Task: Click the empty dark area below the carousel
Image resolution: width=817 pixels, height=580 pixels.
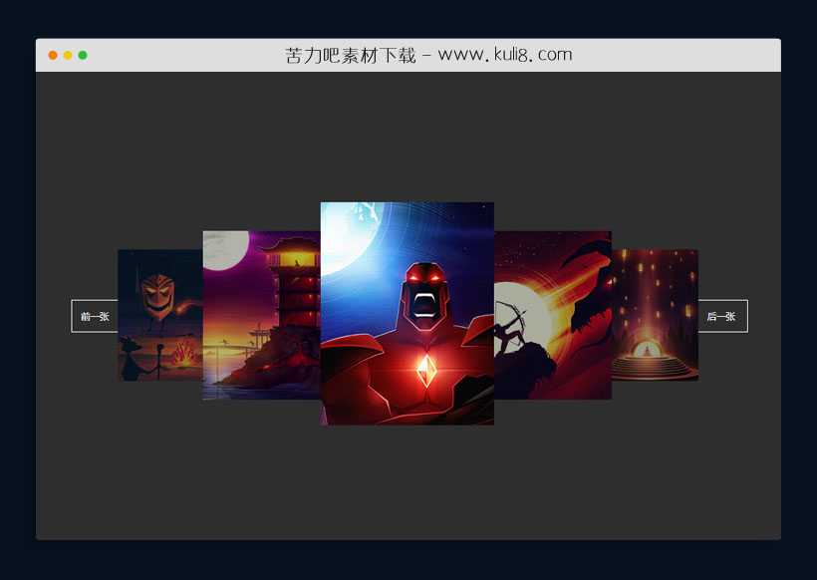Action: pyautogui.click(x=407, y=488)
